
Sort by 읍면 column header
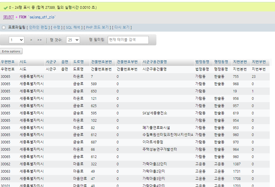[x=65, y=62]
